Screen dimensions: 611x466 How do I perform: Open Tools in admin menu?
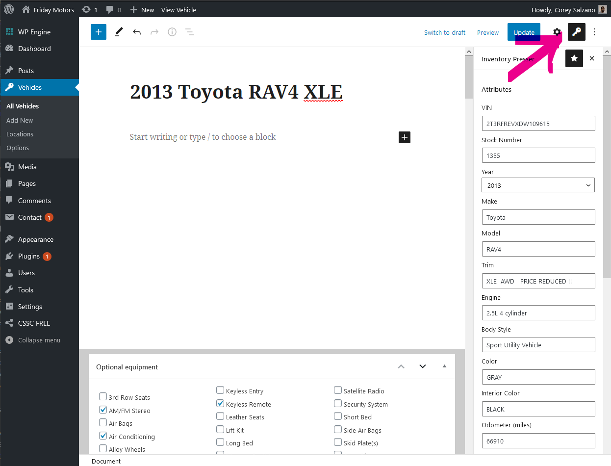pos(39,290)
